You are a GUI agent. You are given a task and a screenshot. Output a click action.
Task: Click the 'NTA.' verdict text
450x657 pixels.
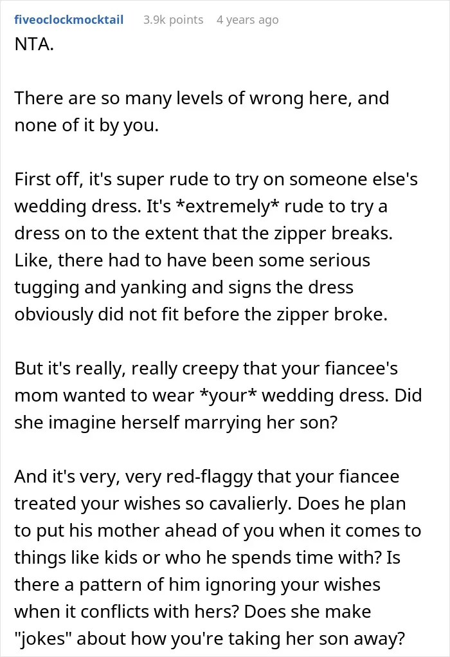coord(34,44)
